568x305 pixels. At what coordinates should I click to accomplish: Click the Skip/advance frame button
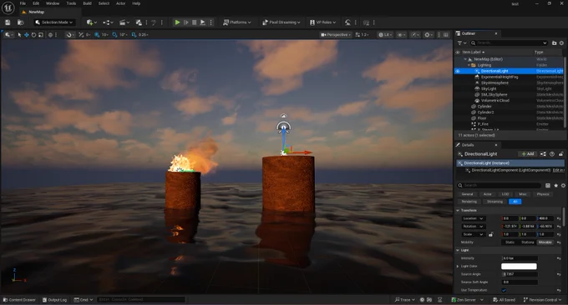[185, 22]
